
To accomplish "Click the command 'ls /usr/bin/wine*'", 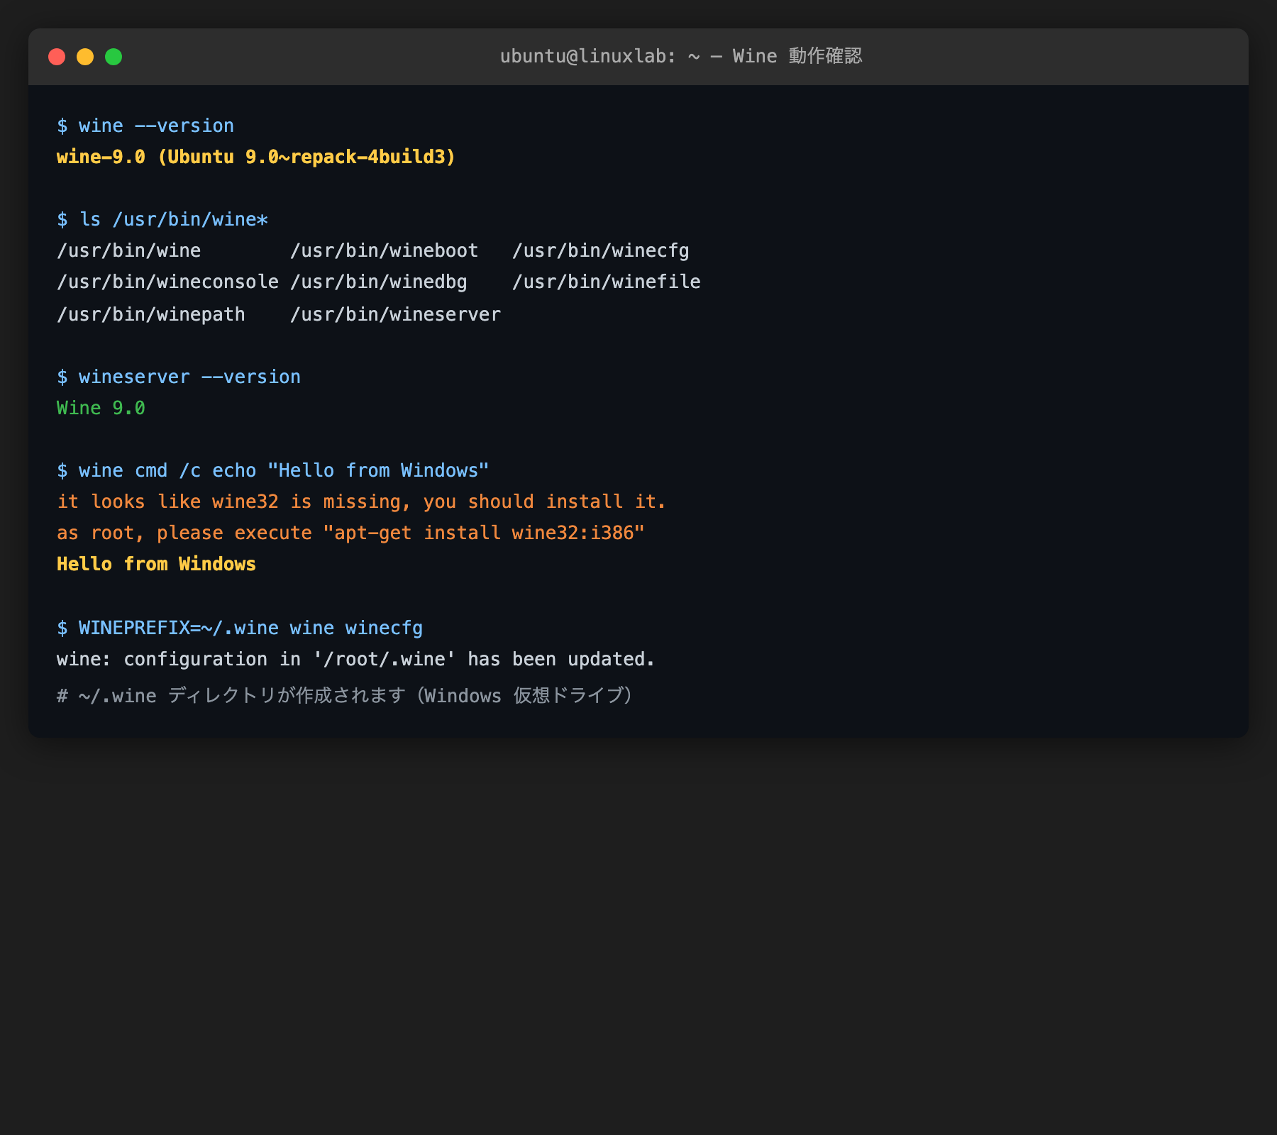I will click(174, 219).
